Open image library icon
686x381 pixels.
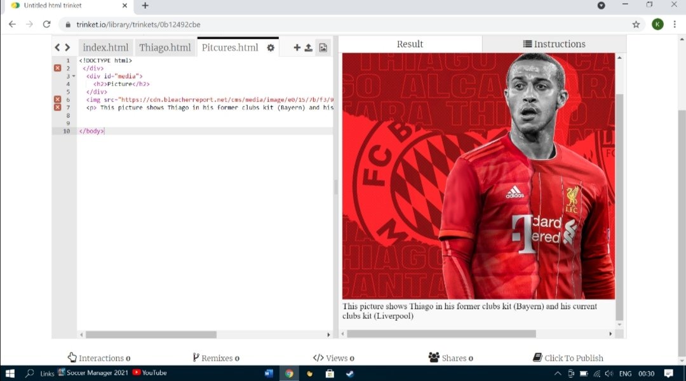(323, 48)
